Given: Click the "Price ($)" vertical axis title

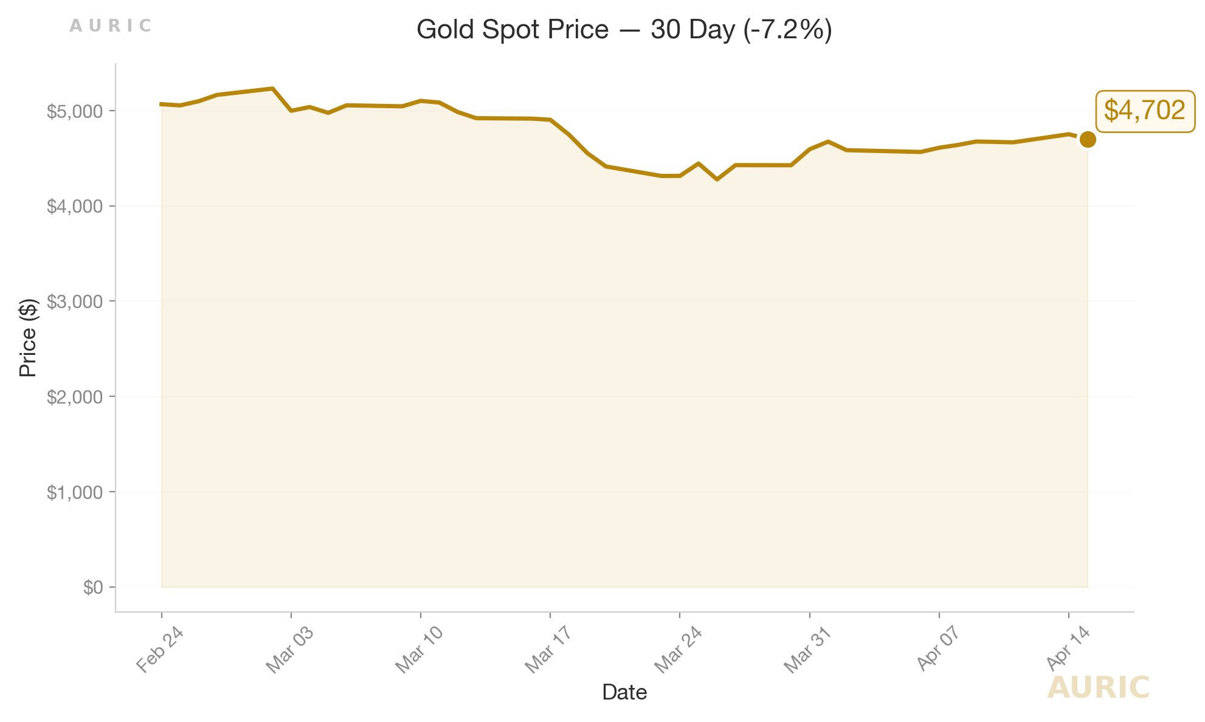Looking at the screenshot, I should (29, 338).
